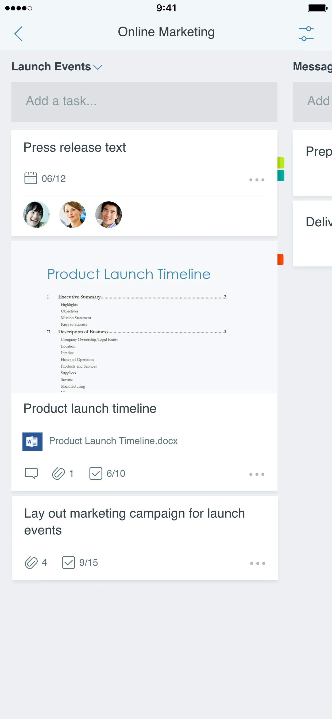Image resolution: width=332 pixels, height=719 pixels.
Task: Click the Word document icon
Action: [x=32, y=441]
